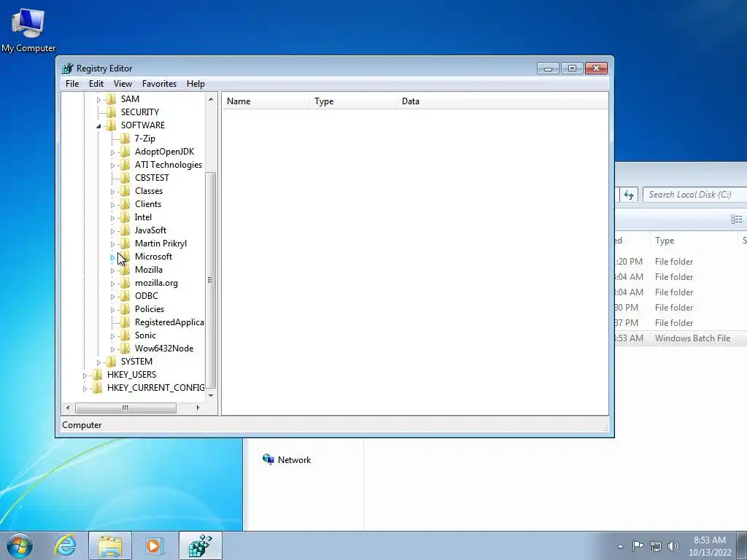This screenshot has height=560, width=747.
Task: Click the volume speaker tray icon
Action: click(x=673, y=546)
